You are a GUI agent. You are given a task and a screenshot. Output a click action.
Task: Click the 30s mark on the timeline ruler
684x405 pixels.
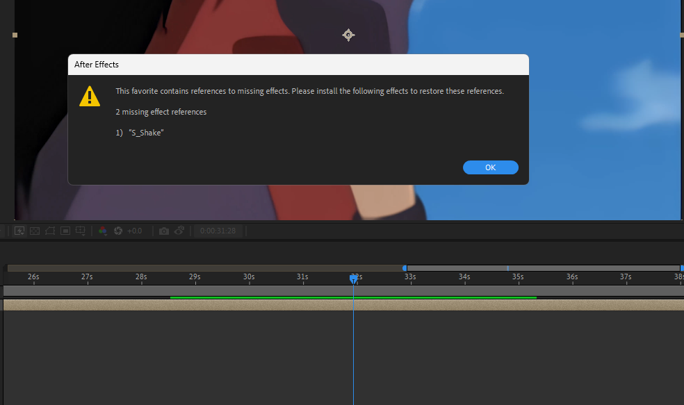(248, 276)
